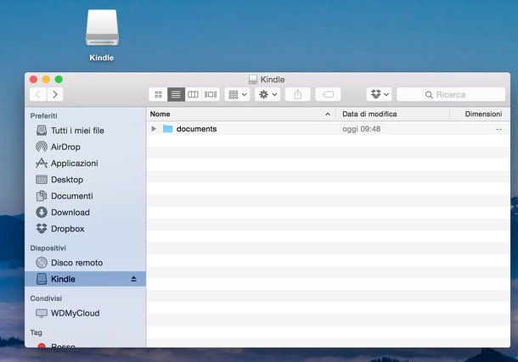Click the Dispositivi section header
Viewport: 518px width, 362px height.
[48, 248]
